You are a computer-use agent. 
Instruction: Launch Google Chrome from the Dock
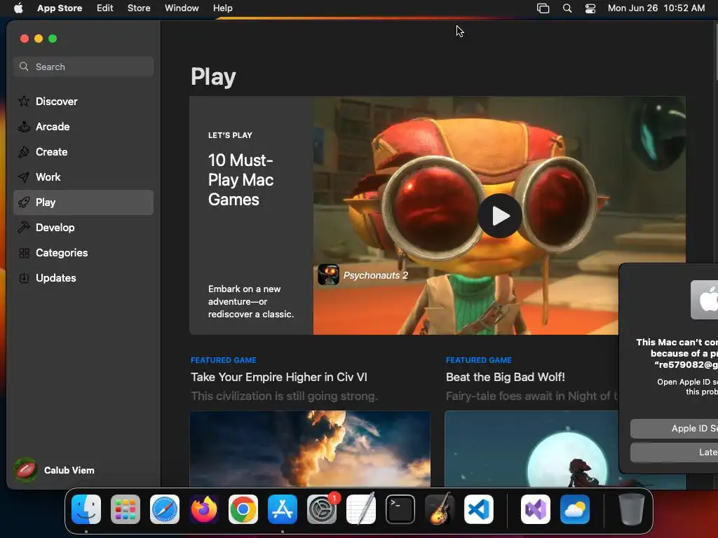pos(243,509)
